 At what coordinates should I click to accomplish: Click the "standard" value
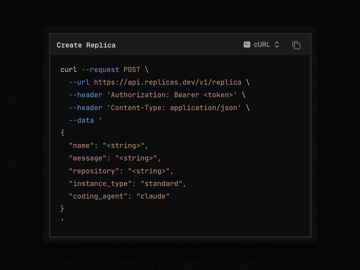161,184
